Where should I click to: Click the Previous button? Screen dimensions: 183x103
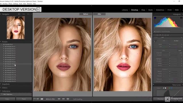pos(160,99)
